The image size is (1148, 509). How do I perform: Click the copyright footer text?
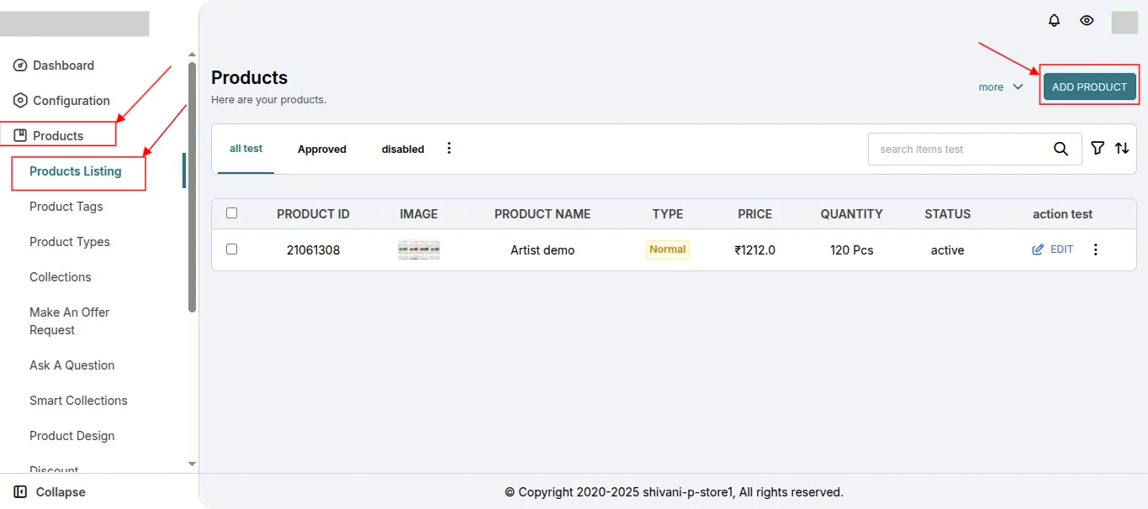click(x=674, y=492)
